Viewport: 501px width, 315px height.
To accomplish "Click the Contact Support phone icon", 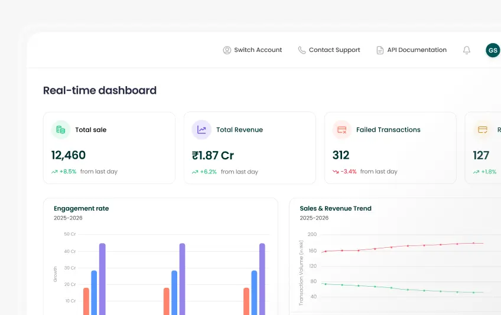I will click(x=302, y=50).
